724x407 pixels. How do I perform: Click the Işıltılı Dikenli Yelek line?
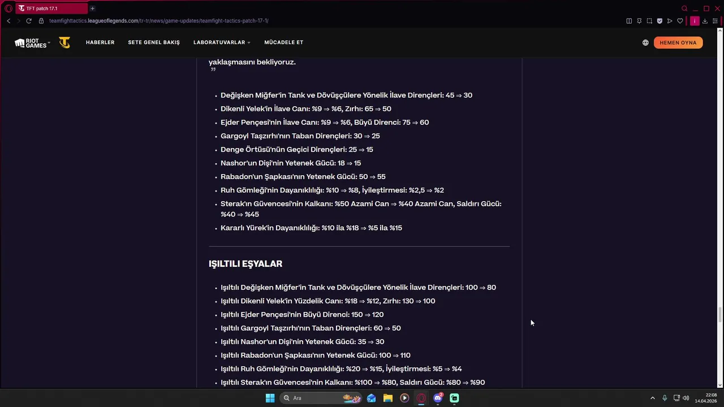[328, 301]
